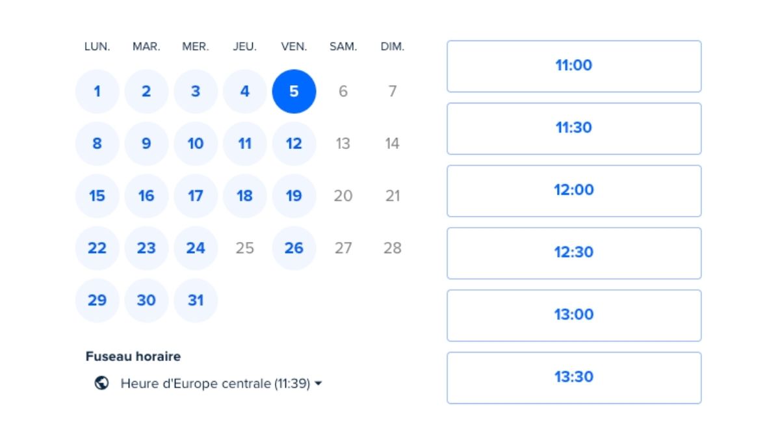Select date 29 in the last row
Viewport: 780px width, 439px height.
(97, 300)
